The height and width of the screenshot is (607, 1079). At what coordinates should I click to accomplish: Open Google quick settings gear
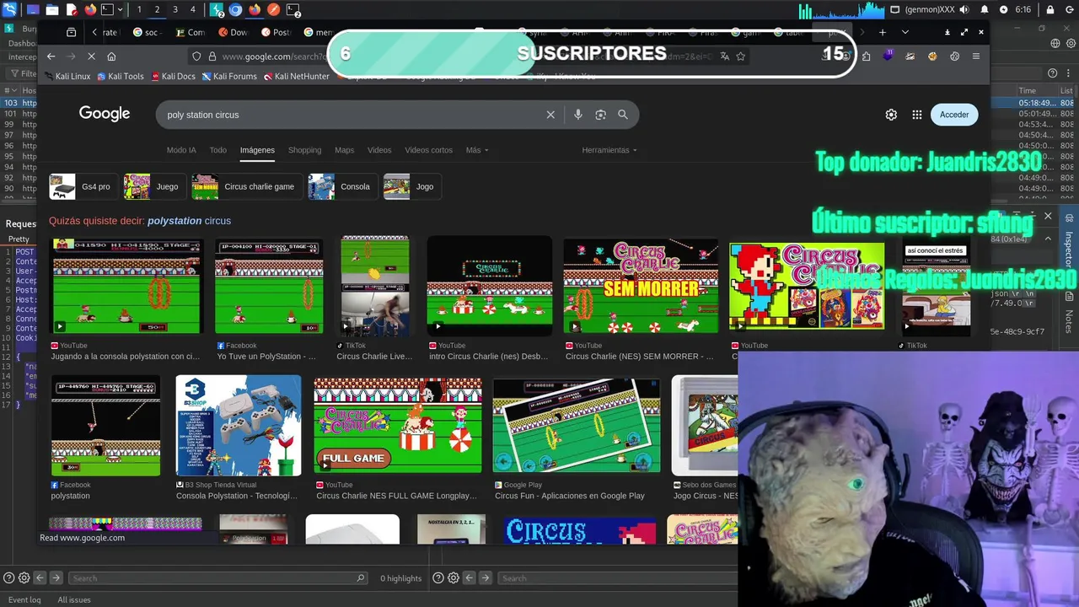tap(891, 115)
